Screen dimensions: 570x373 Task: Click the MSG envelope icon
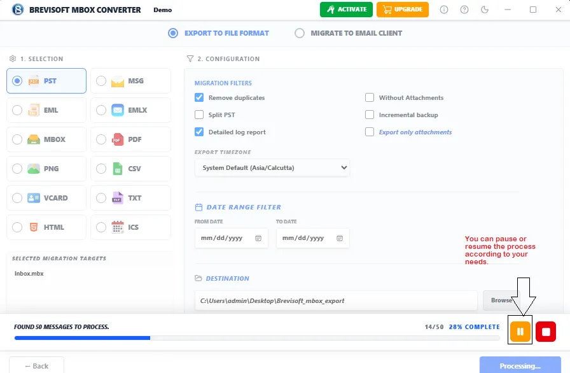118,81
